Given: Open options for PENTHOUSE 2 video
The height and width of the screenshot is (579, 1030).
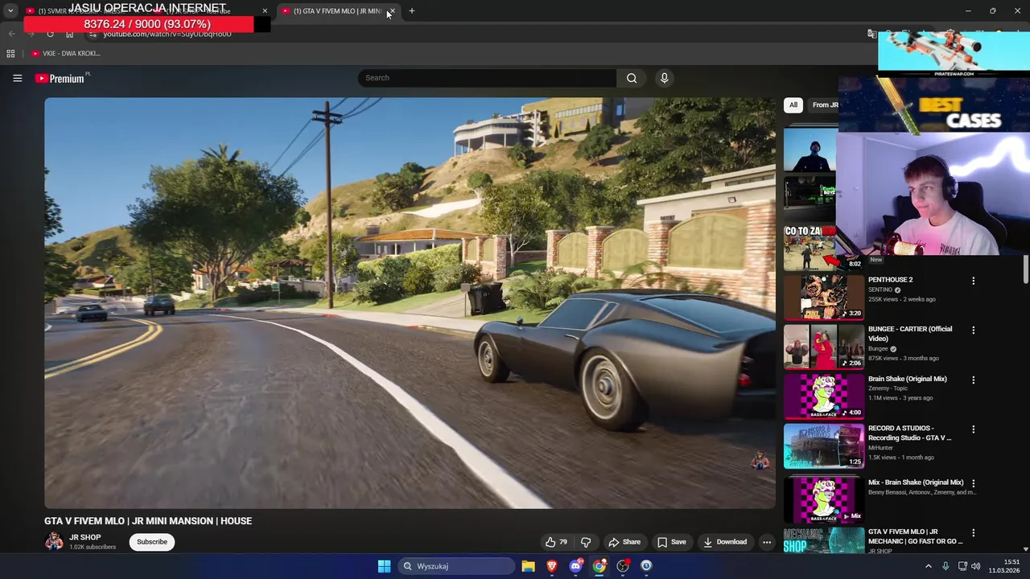Looking at the screenshot, I should [x=973, y=281].
